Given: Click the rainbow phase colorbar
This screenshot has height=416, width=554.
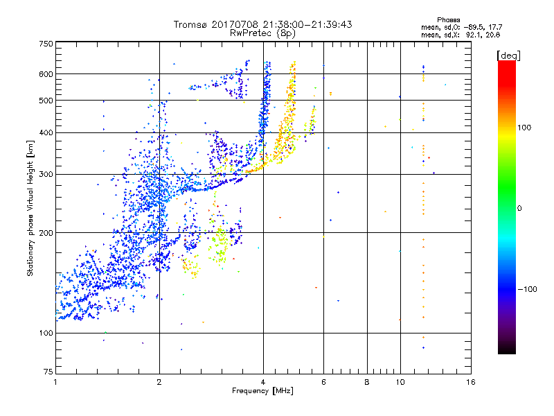Looking at the screenshot, I should (x=507, y=207).
